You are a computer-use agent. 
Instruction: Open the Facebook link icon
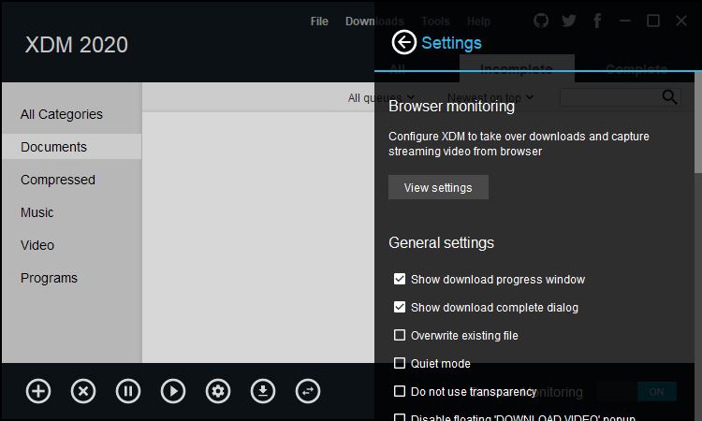[597, 21]
